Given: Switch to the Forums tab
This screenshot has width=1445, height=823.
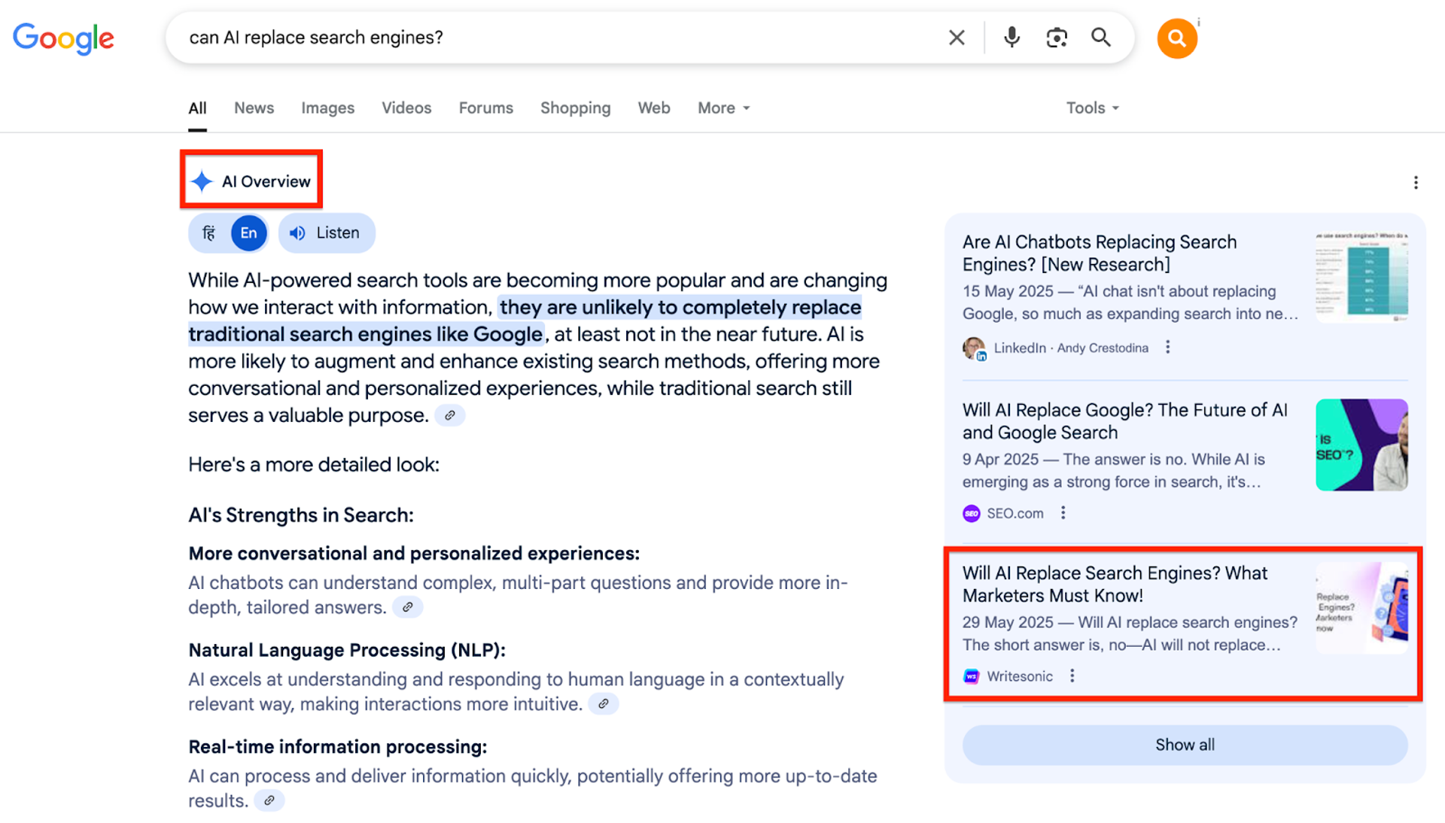Looking at the screenshot, I should coord(486,108).
